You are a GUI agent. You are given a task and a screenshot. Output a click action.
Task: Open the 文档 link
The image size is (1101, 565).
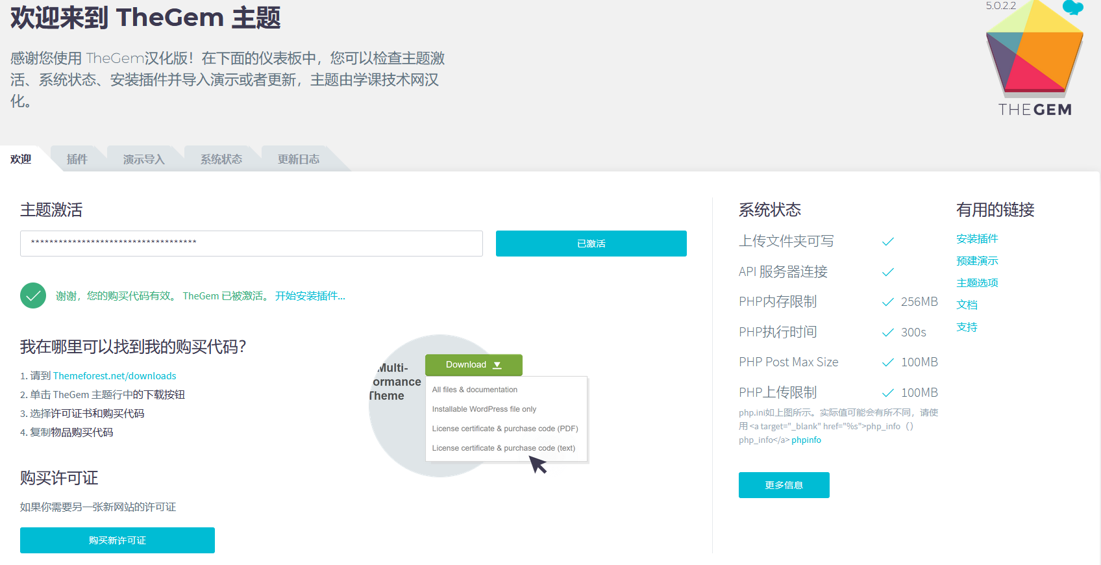coord(967,305)
